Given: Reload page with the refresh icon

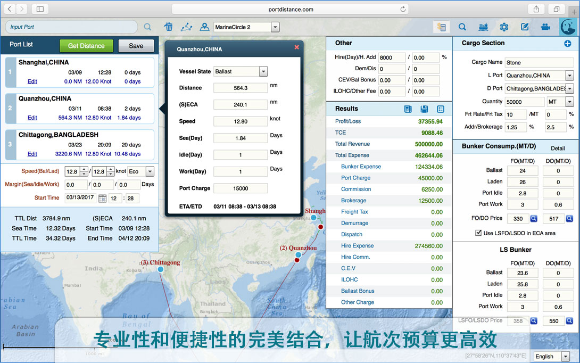Looking at the screenshot, I should 403,9.
